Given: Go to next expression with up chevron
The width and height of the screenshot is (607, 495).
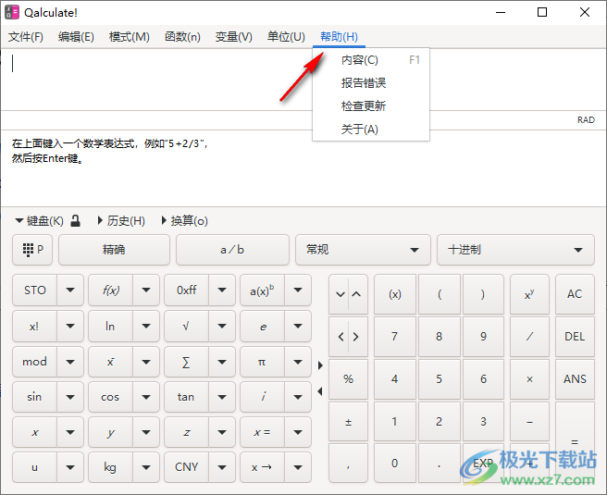Looking at the screenshot, I should 356,294.
